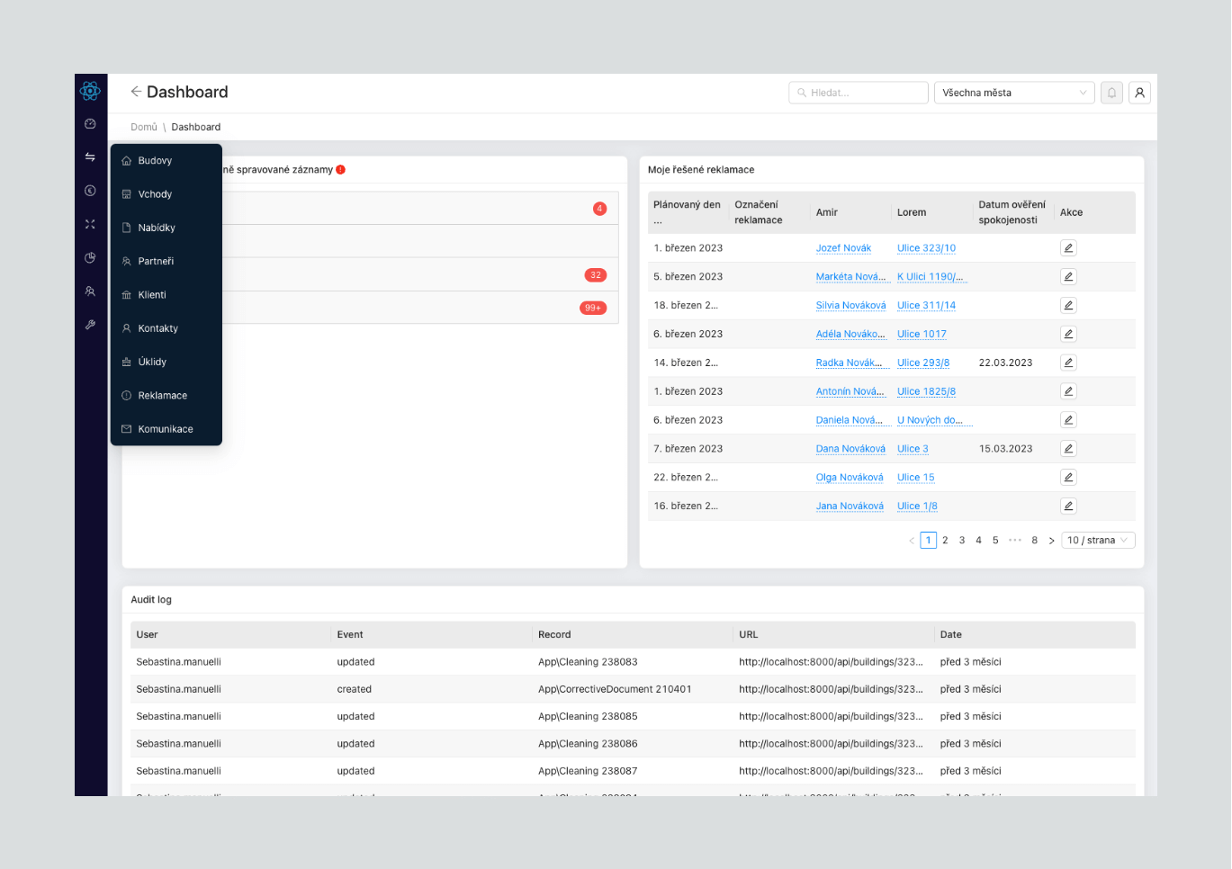Click the previous page left chevron
The image size is (1232, 869).
coord(912,541)
